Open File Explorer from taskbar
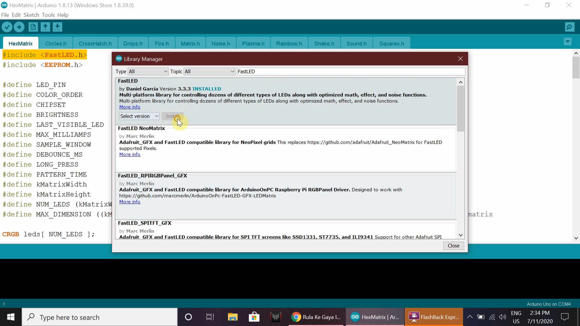This screenshot has height=326, width=580. point(233,317)
